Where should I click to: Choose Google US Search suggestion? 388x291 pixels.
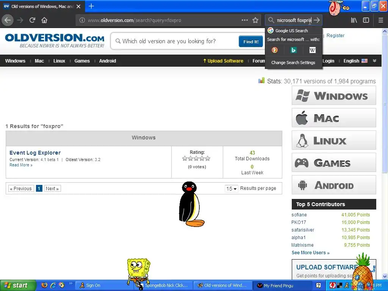coord(294,31)
